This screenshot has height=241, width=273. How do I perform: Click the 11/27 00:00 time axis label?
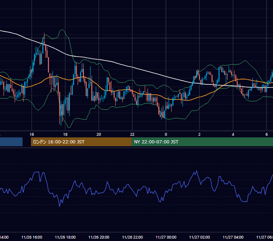[166, 237]
